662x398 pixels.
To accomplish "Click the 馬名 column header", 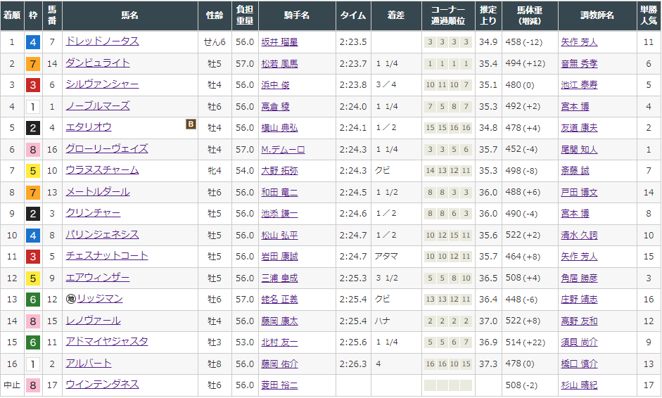I will pos(130,15).
